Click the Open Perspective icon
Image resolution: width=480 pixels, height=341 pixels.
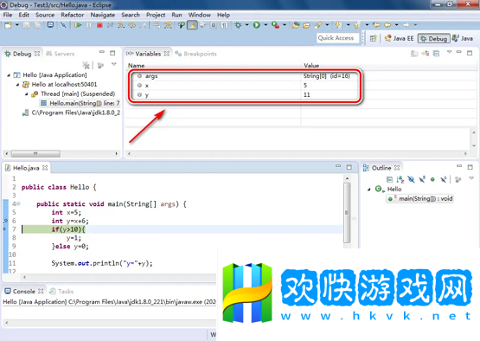click(x=373, y=38)
